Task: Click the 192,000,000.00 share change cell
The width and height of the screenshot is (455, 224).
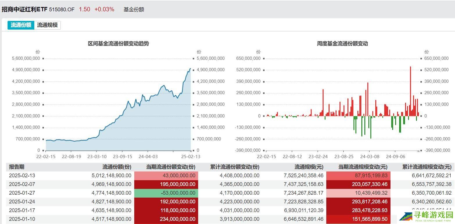Action: (x=166, y=202)
